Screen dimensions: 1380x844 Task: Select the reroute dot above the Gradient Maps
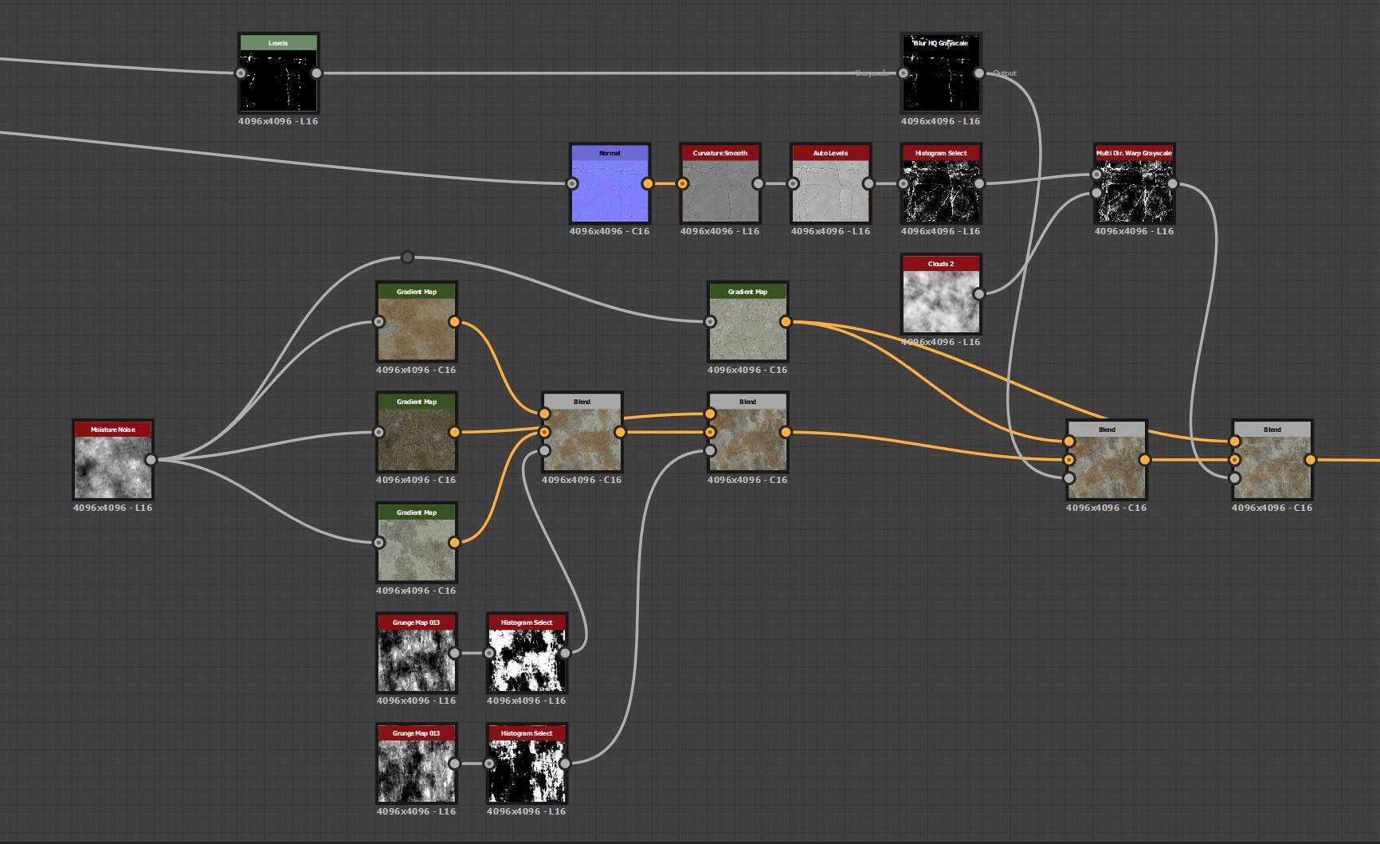(x=407, y=257)
